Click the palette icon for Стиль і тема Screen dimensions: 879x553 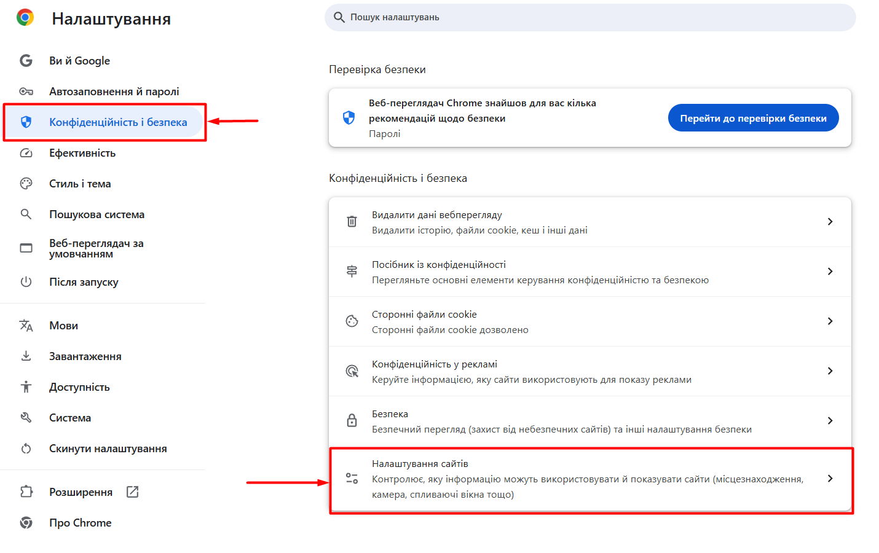26,184
